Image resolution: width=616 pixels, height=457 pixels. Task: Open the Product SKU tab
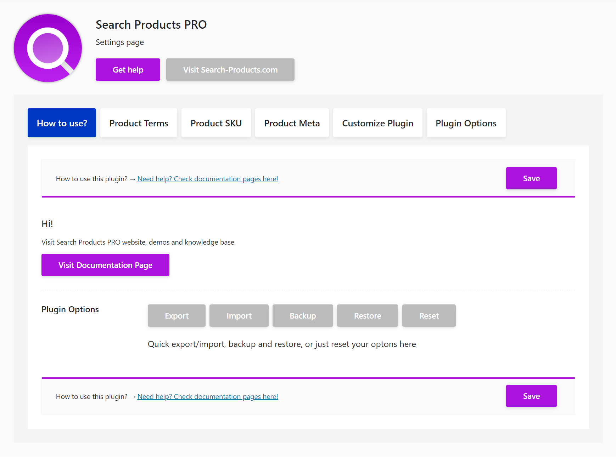tap(216, 123)
